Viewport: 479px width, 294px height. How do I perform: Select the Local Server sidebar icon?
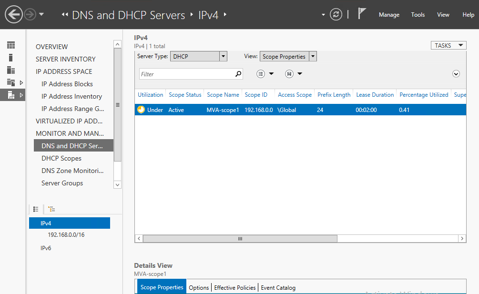11,58
